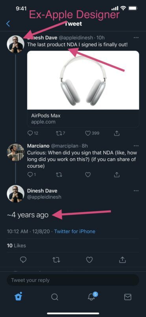Tap the 'Tweet your reply' field
Image resolution: width=146 pixels, height=317 pixels.
(73, 280)
